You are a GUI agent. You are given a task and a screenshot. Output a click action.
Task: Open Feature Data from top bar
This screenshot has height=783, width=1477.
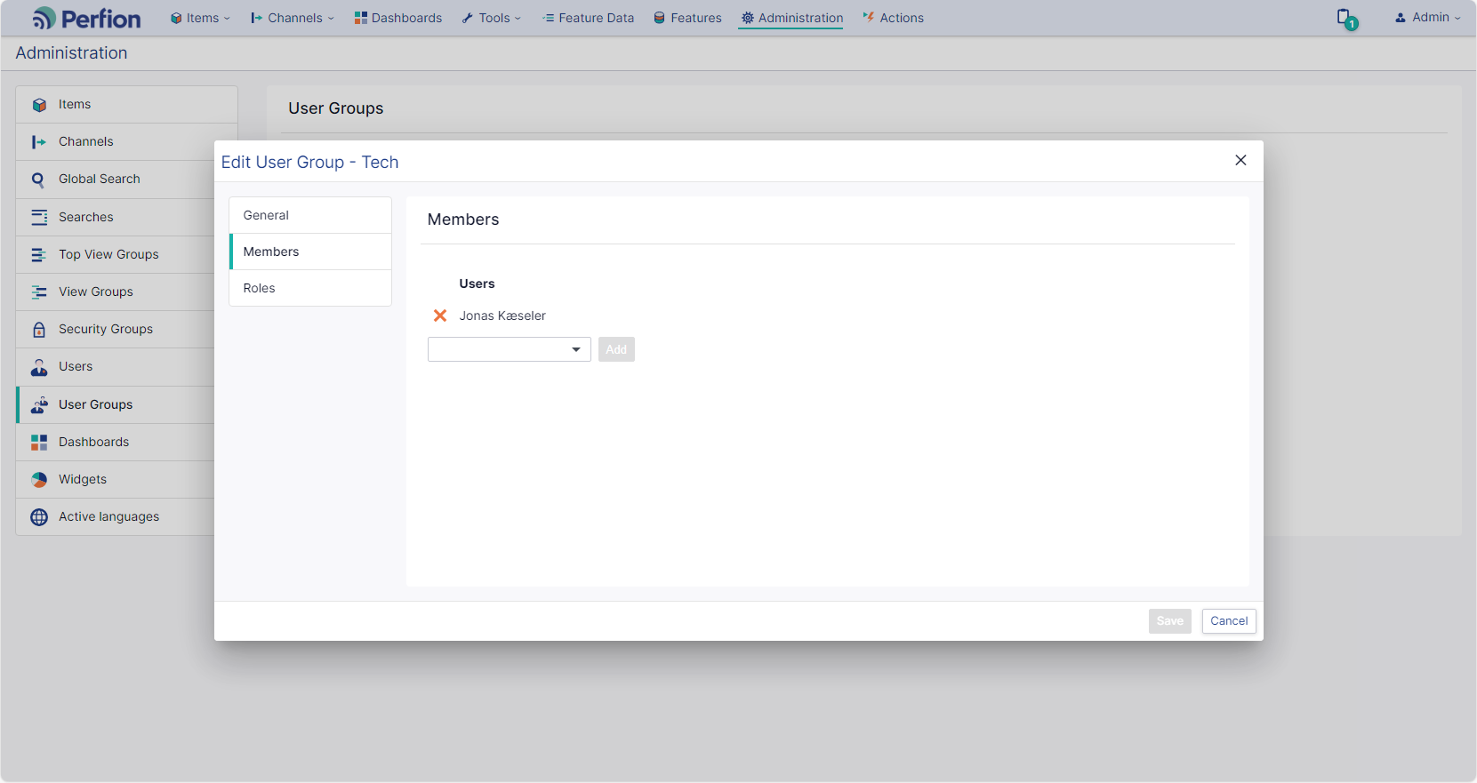tap(588, 18)
